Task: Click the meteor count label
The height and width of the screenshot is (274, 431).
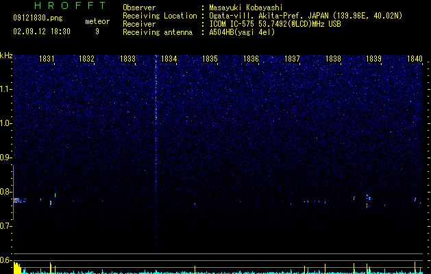Action: (x=97, y=21)
